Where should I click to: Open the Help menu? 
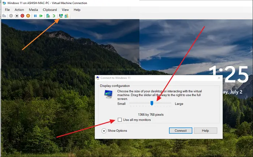pyautogui.click(x=77, y=10)
